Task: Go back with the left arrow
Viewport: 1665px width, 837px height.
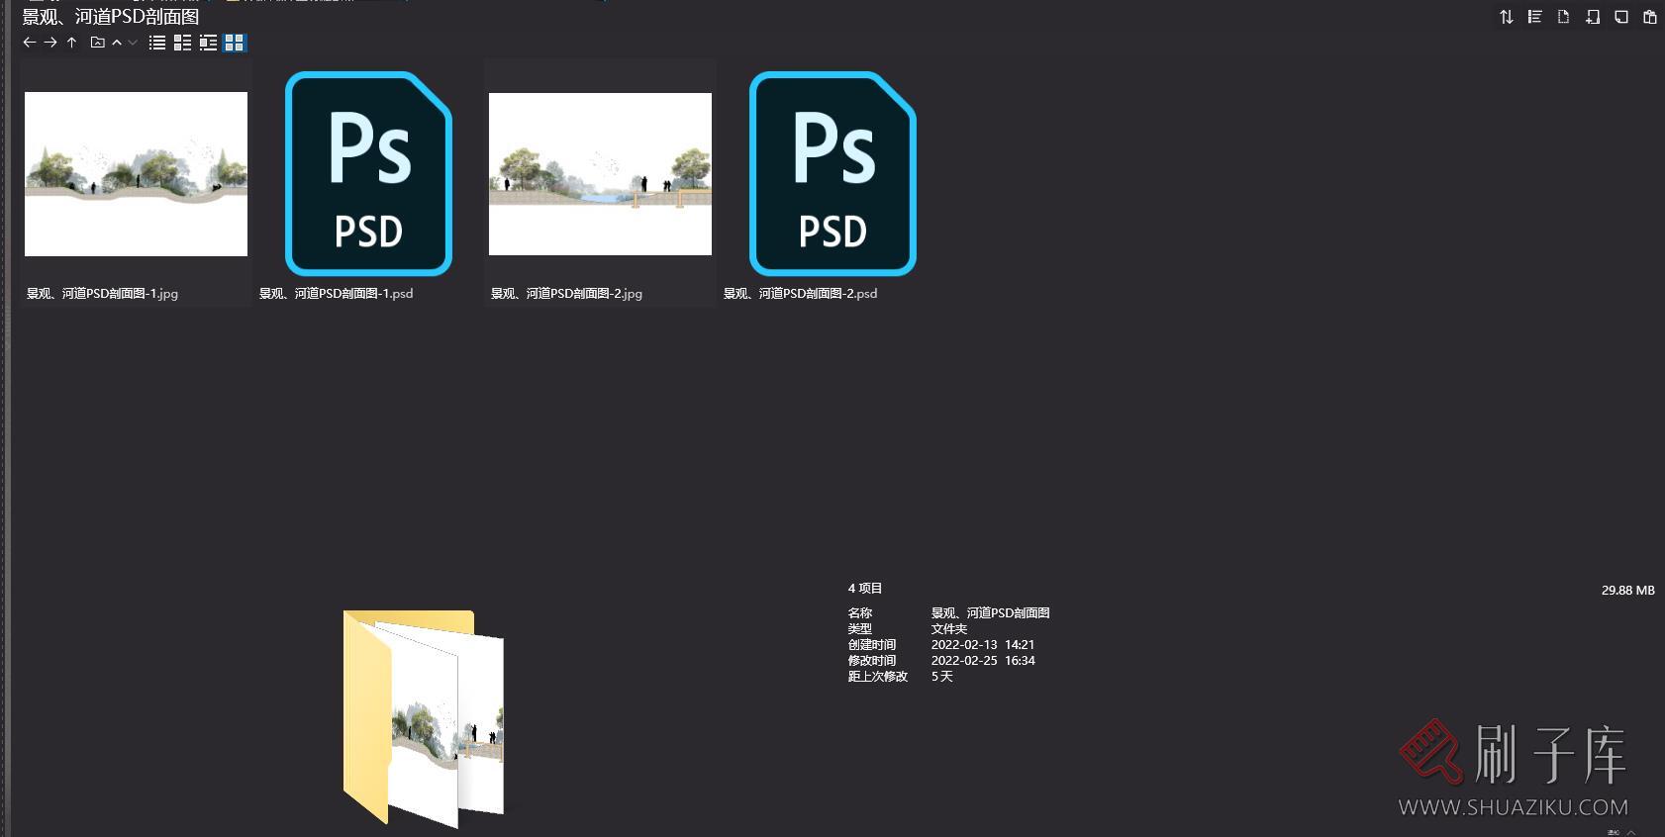Action: (x=29, y=43)
